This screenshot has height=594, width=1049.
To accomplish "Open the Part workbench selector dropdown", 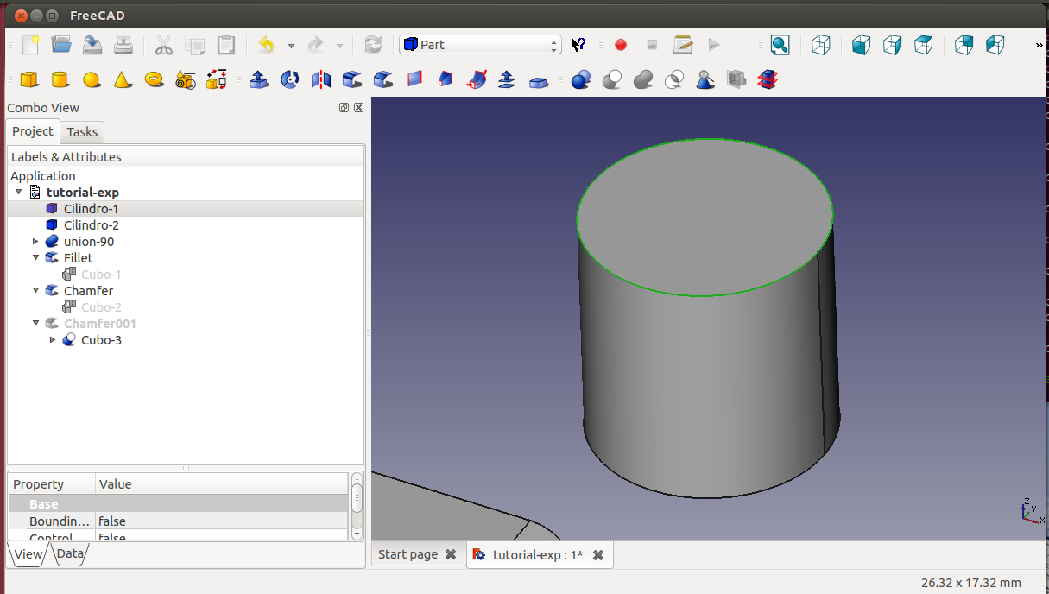I will click(x=480, y=45).
